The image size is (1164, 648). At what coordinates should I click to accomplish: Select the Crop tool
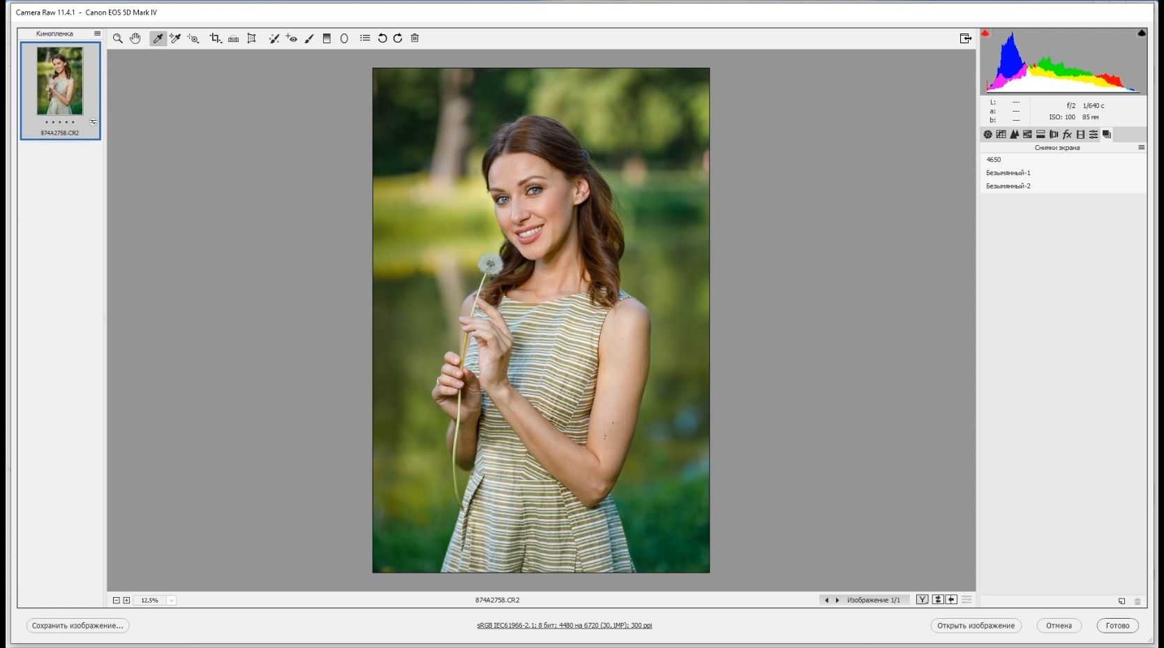pos(216,38)
